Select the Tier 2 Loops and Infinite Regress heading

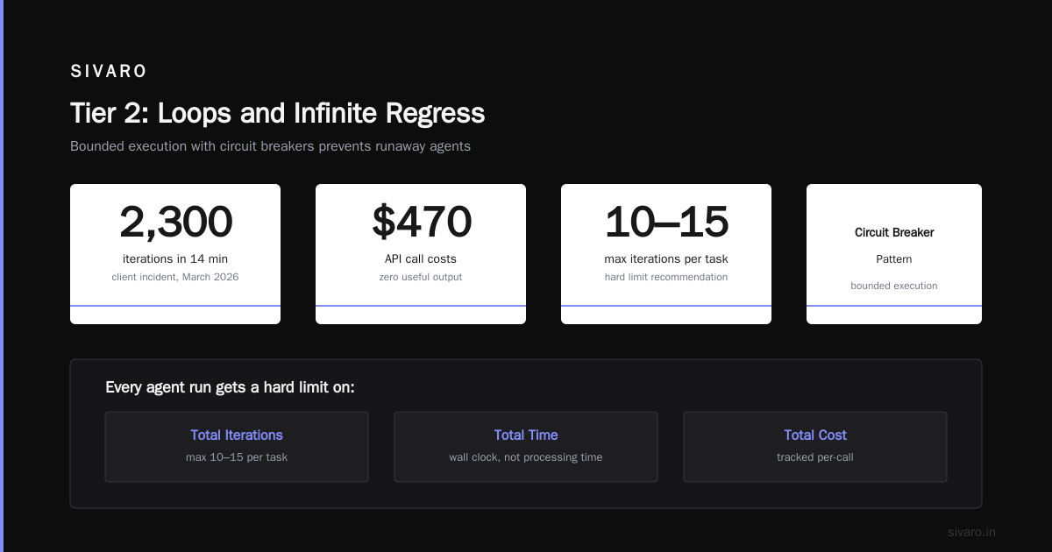pos(277,113)
